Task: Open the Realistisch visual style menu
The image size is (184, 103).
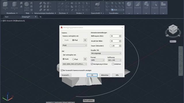Action: coord(20,21)
